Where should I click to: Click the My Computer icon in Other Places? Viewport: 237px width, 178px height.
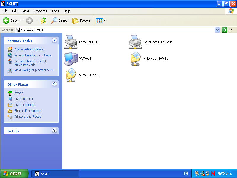[x=10, y=99]
